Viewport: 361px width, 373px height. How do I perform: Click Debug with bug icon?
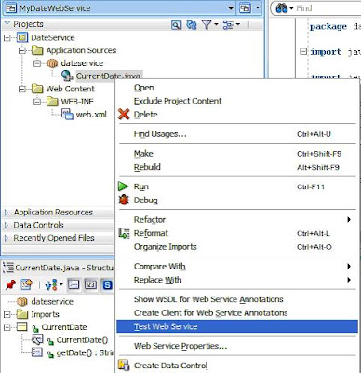coord(237,200)
